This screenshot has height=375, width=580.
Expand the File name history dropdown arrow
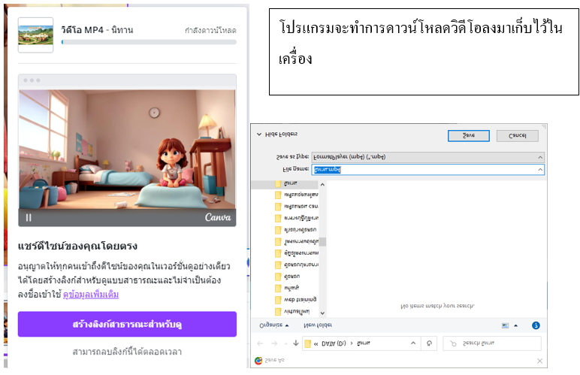(540, 169)
